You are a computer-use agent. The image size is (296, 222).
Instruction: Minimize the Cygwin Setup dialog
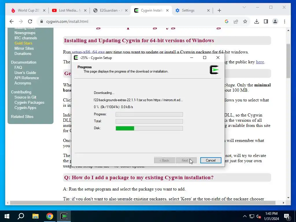click(192, 58)
